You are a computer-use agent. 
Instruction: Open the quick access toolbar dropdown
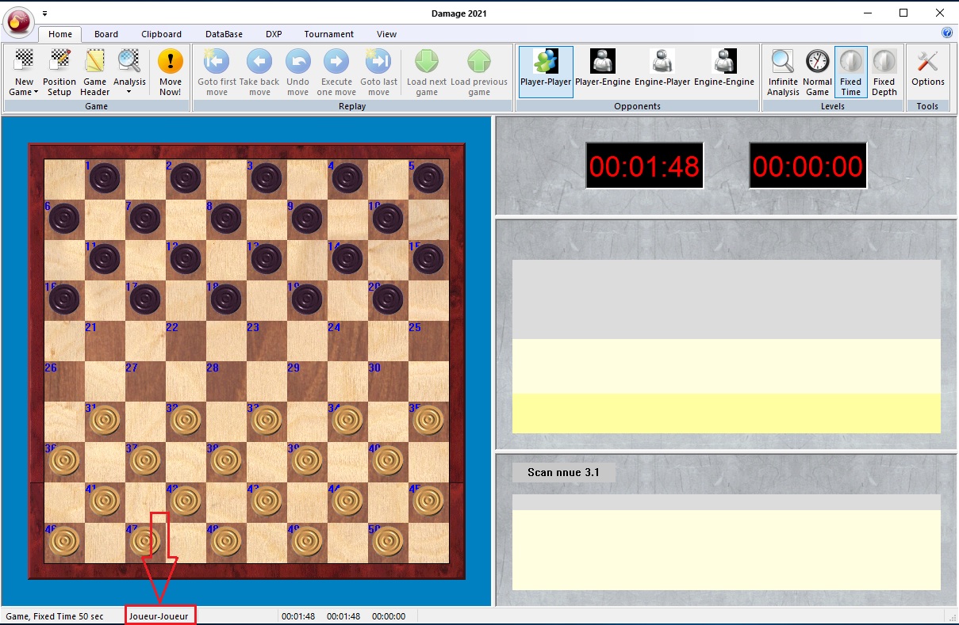[45, 13]
